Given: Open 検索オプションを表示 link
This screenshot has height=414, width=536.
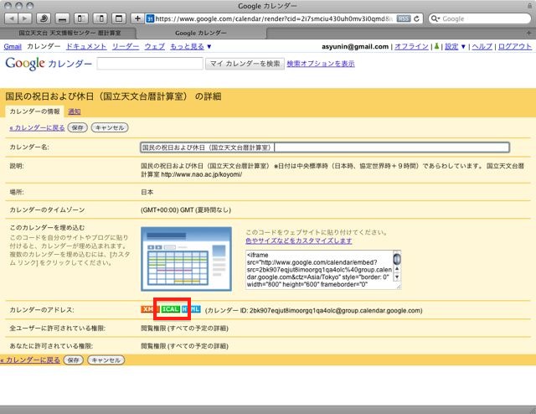Looking at the screenshot, I should [321, 64].
